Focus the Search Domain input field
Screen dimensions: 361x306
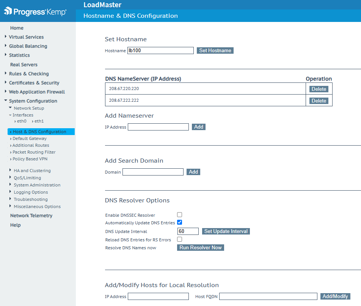tap(153, 172)
